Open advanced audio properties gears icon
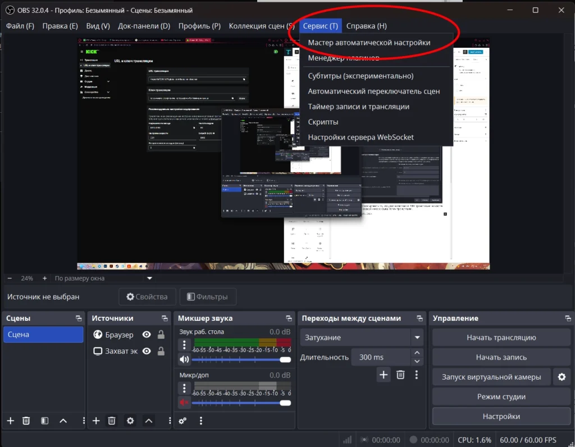The width and height of the screenshot is (575, 447). (x=182, y=421)
